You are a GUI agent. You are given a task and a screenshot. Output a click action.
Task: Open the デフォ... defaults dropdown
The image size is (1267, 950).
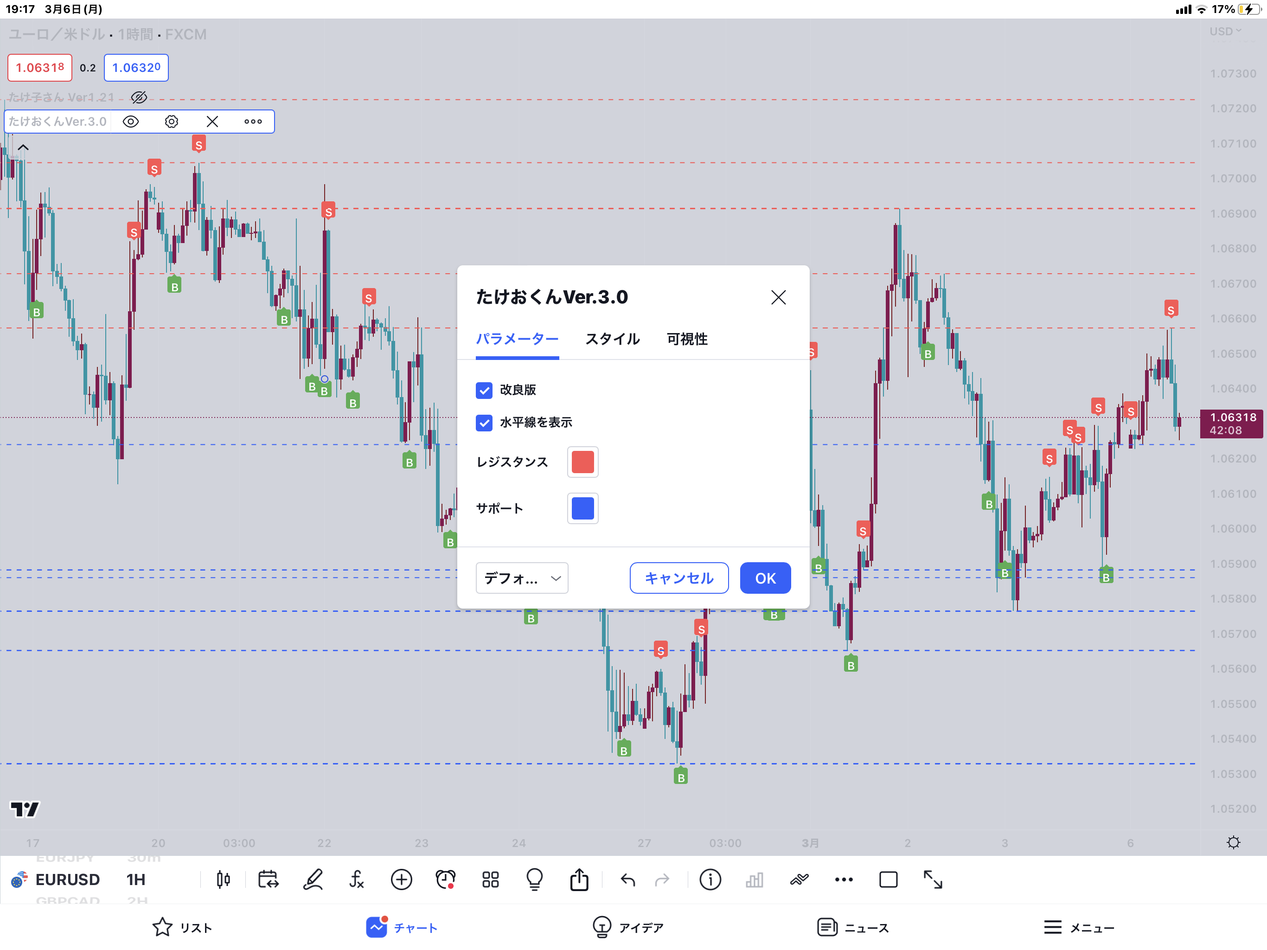[x=522, y=578]
